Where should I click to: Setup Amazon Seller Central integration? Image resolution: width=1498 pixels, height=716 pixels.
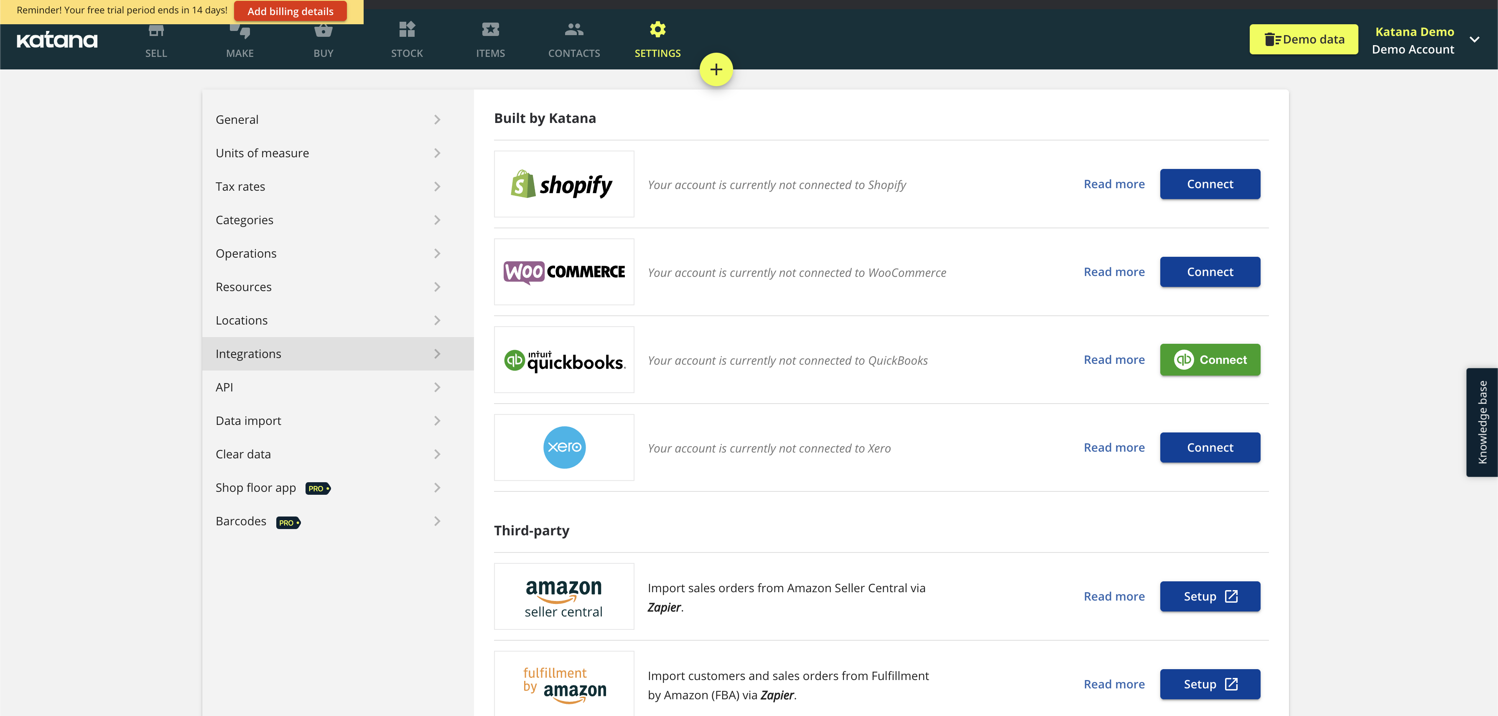[x=1210, y=596]
